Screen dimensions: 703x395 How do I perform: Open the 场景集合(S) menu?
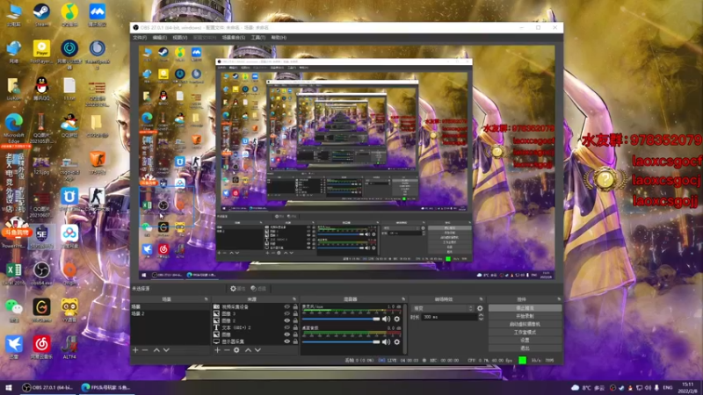(234, 38)
